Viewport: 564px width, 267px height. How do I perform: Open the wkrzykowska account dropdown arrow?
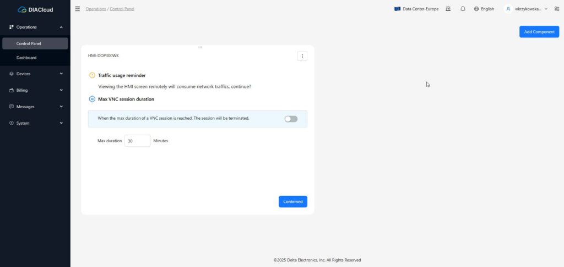[x=546, y=9]
